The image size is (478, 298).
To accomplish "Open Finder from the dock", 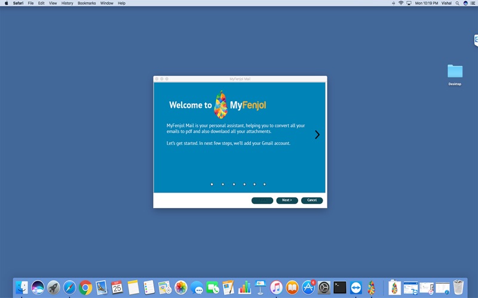I will (x=22, y=287).
